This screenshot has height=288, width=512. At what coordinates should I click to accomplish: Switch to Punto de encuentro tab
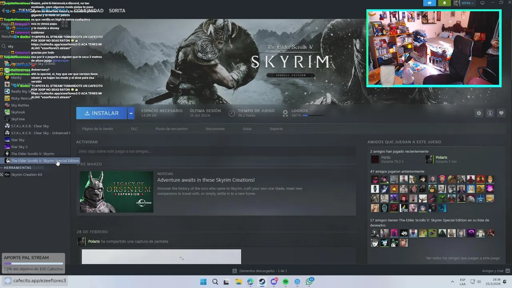click(x=171, y=129)
